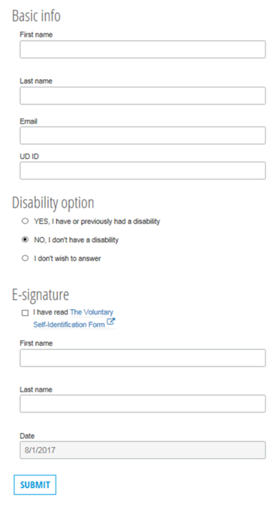Screen dimensions: 279x506
Task: Choose the I don't wish to answer radio
Action: click(25, 258)
